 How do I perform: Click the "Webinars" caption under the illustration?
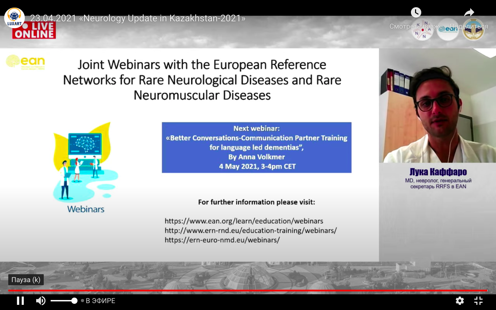coord(86,209)
